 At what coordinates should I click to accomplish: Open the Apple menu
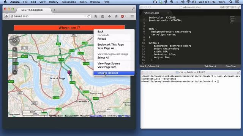click(5, 2)
